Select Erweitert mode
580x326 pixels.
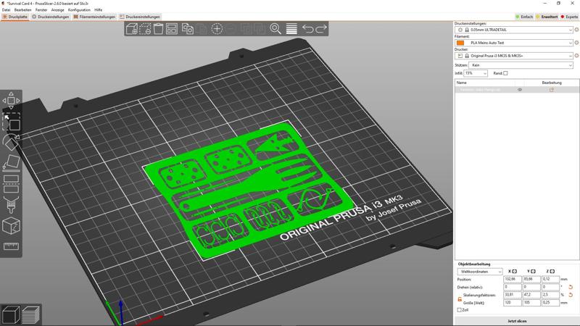(x=547, y=17)
